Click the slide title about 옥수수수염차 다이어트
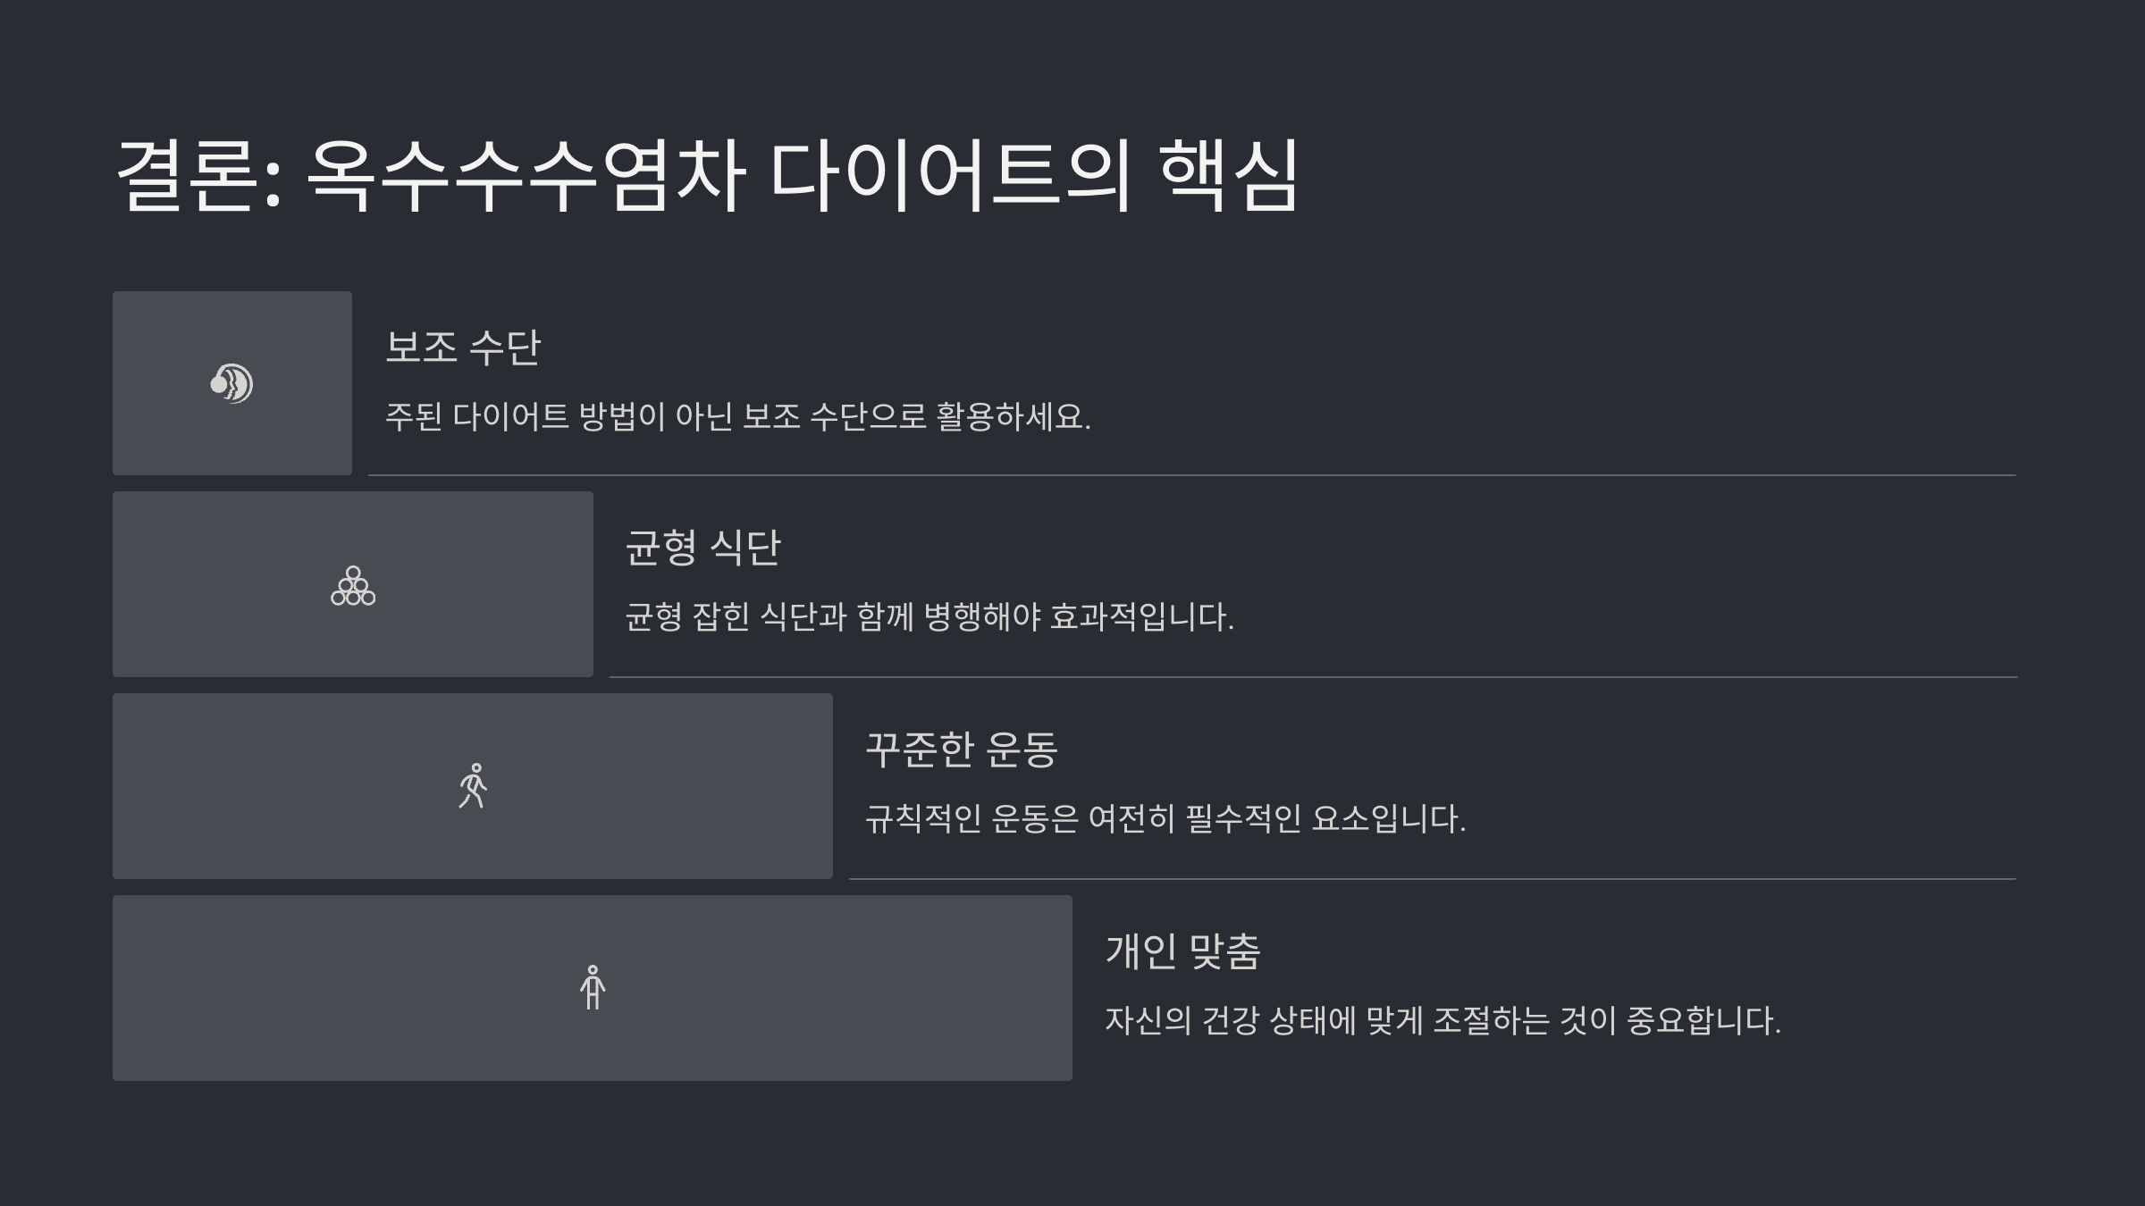The width and height of the screenshot is (2145, 1206). 707,175
